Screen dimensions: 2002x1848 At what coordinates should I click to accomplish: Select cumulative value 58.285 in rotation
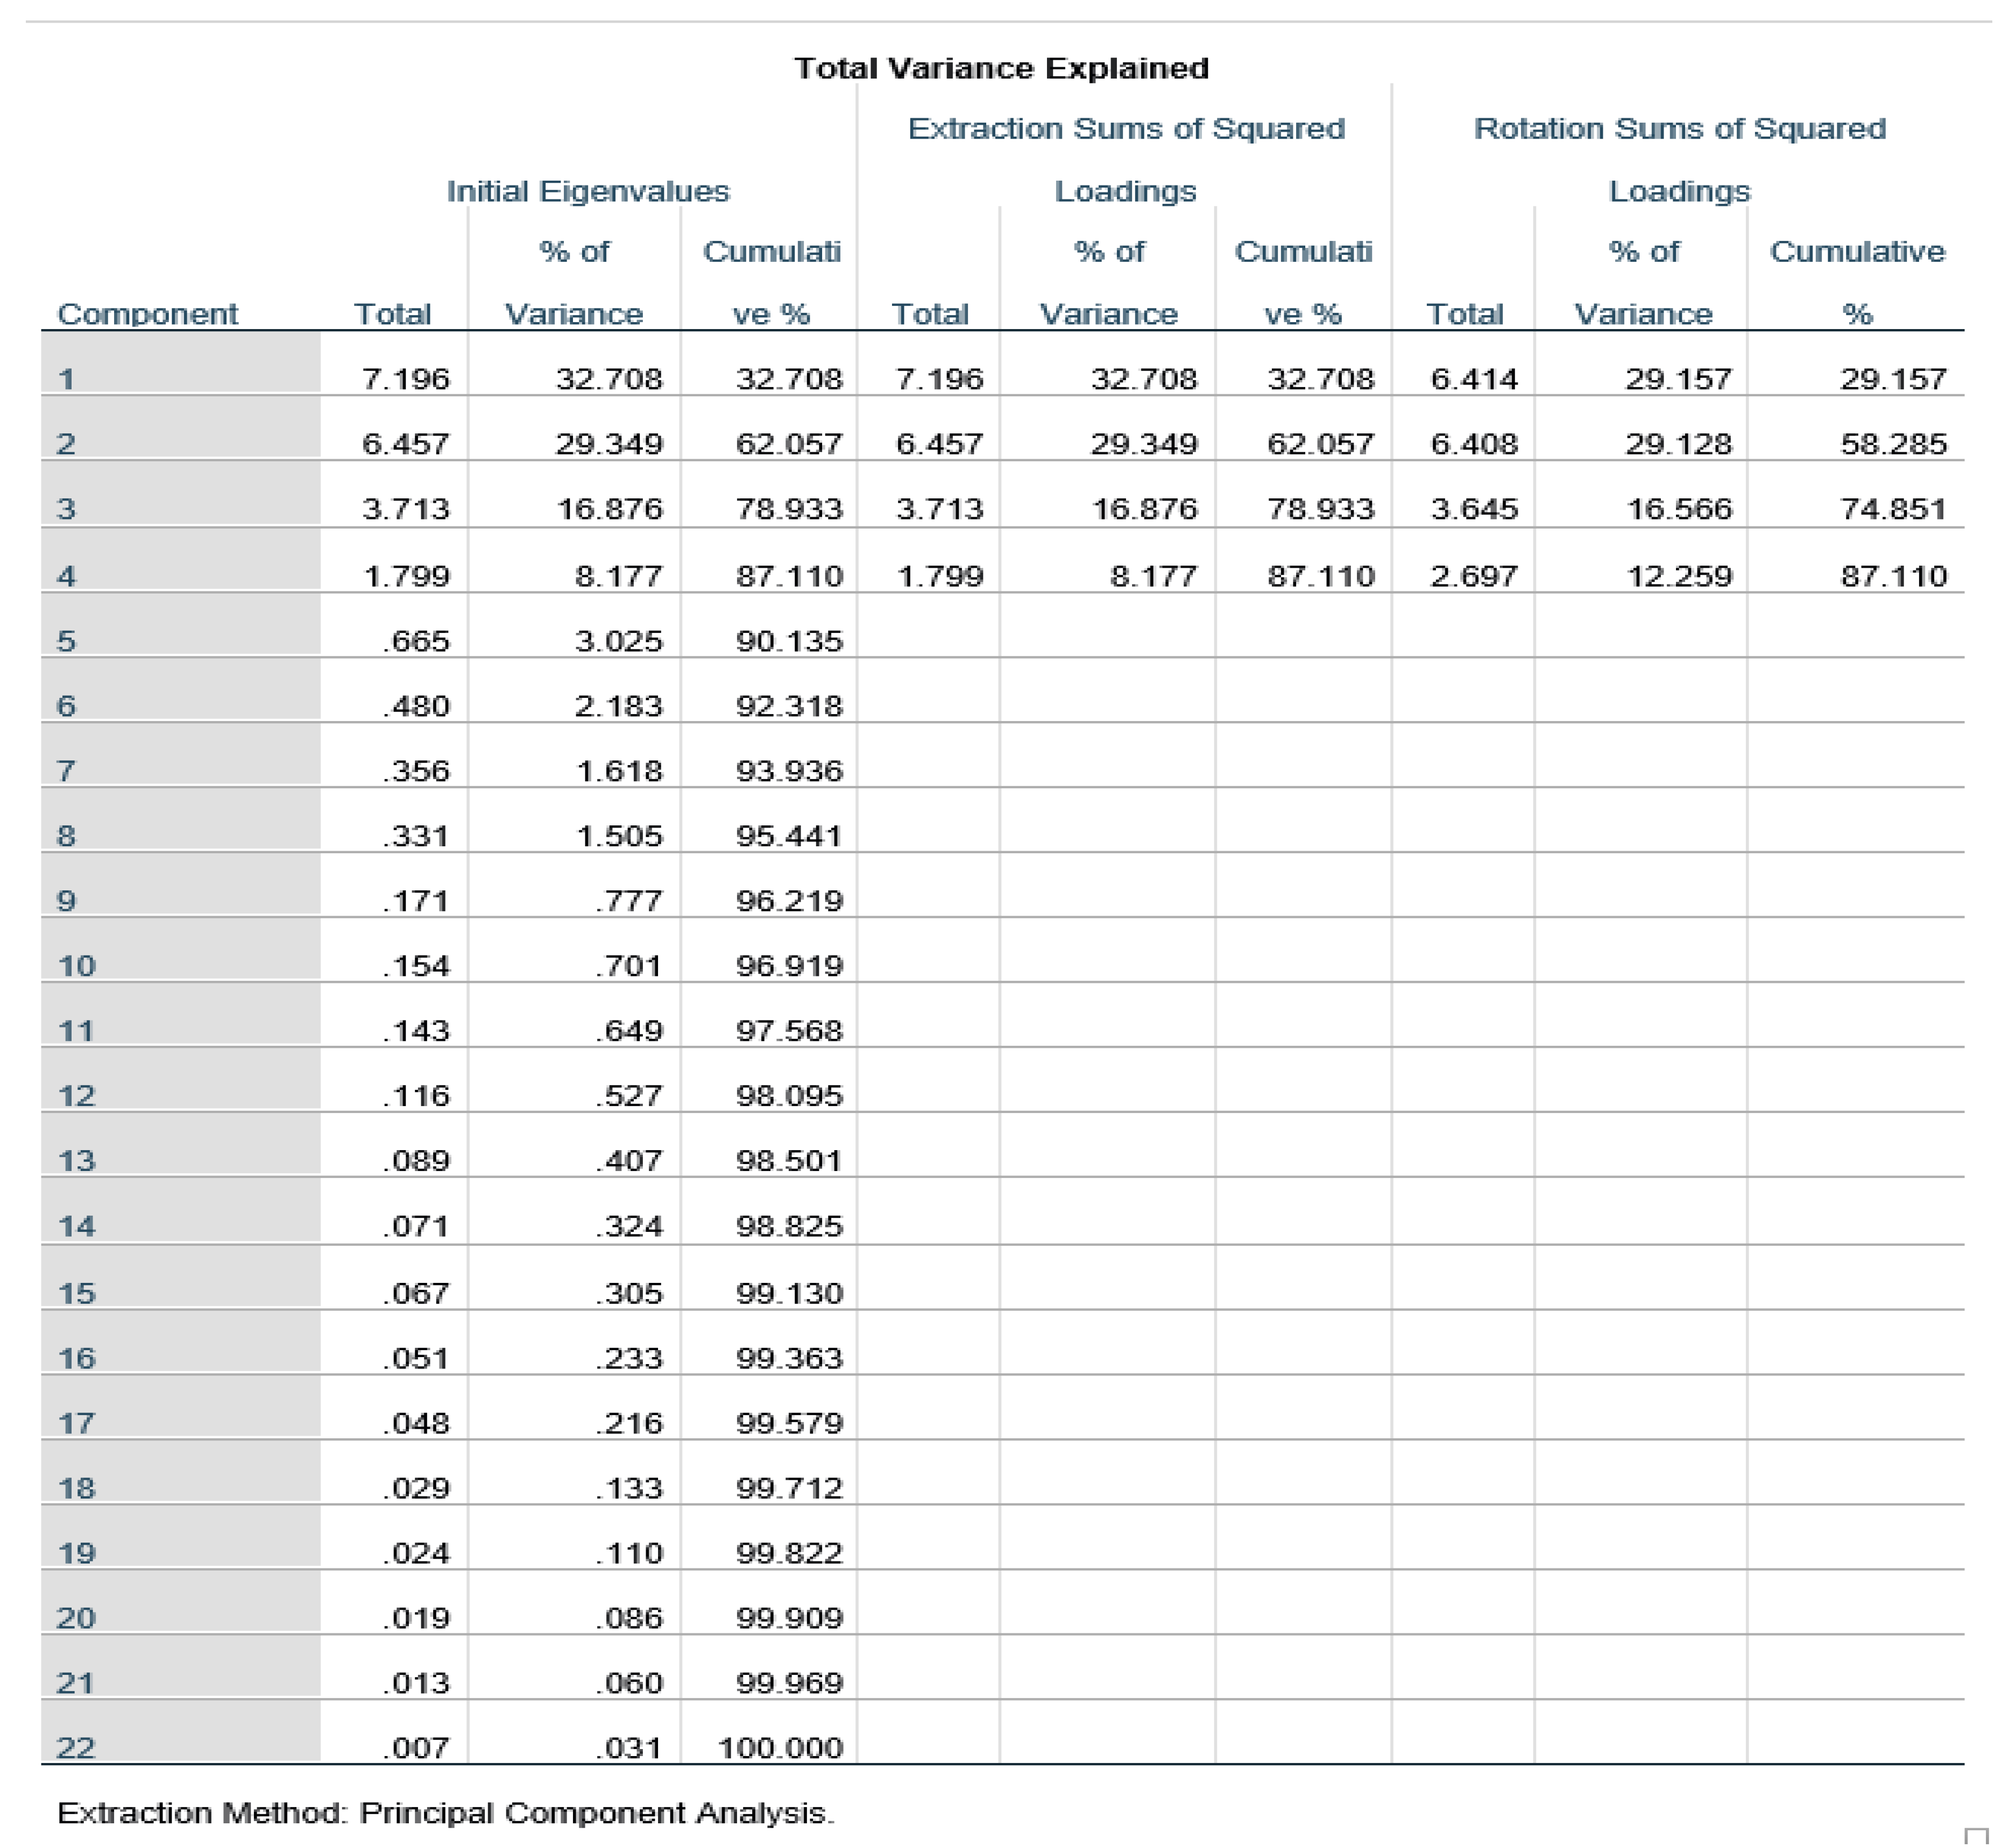(x=1893, y=444)
